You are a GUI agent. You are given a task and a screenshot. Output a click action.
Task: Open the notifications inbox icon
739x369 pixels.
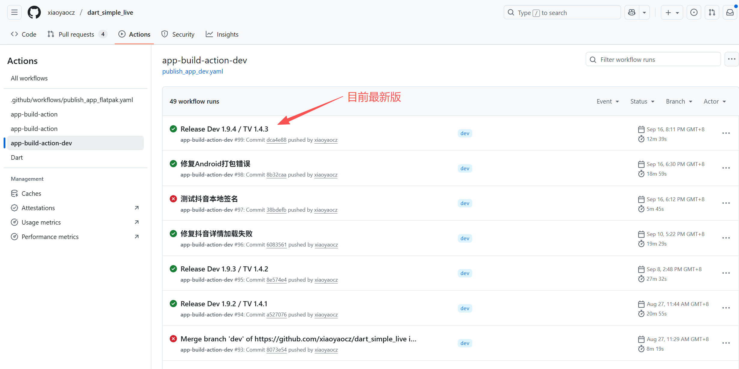point(730,12)
